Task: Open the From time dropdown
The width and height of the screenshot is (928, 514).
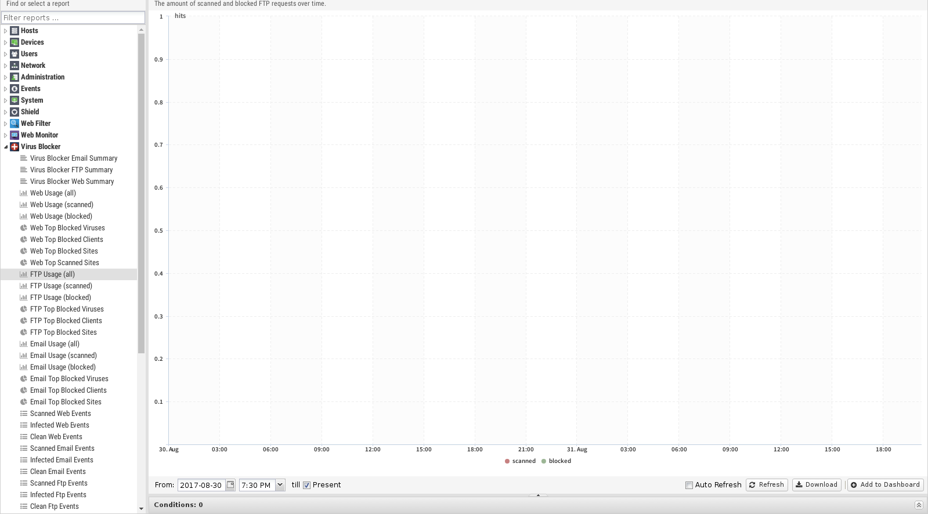Action: click(x=280, y=485)
